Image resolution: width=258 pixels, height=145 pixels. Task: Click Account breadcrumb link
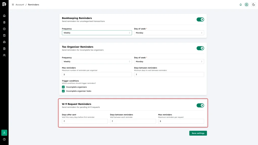coord(20,5)
